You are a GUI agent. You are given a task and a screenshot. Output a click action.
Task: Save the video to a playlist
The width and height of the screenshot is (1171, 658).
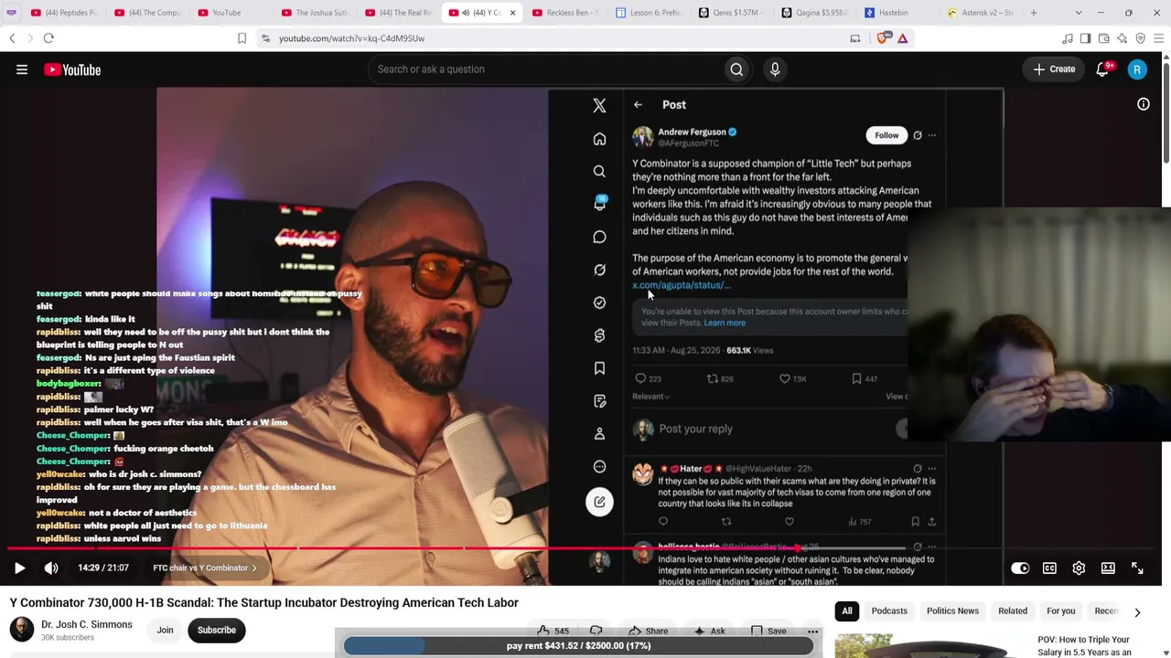tap(768, 631)
